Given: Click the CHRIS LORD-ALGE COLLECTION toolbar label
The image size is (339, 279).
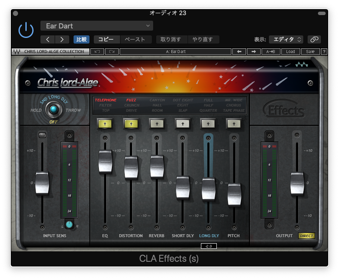Looking at the screenshot, I should [x=54, y=52].
